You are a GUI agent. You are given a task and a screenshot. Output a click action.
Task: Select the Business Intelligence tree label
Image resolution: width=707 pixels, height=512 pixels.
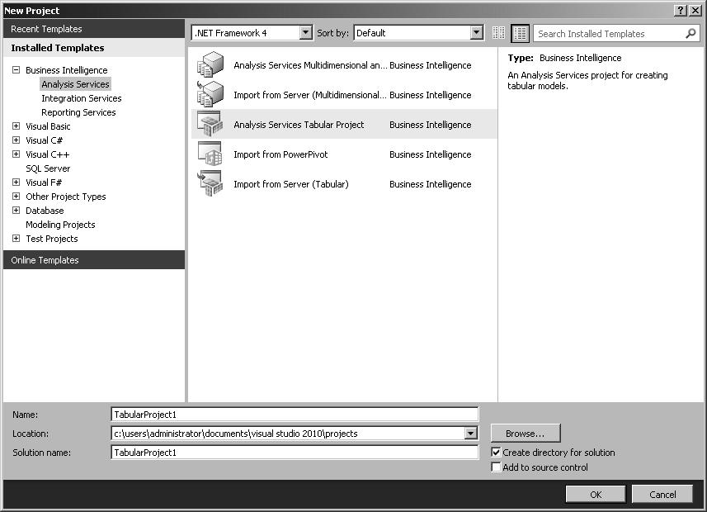[66, 70]
